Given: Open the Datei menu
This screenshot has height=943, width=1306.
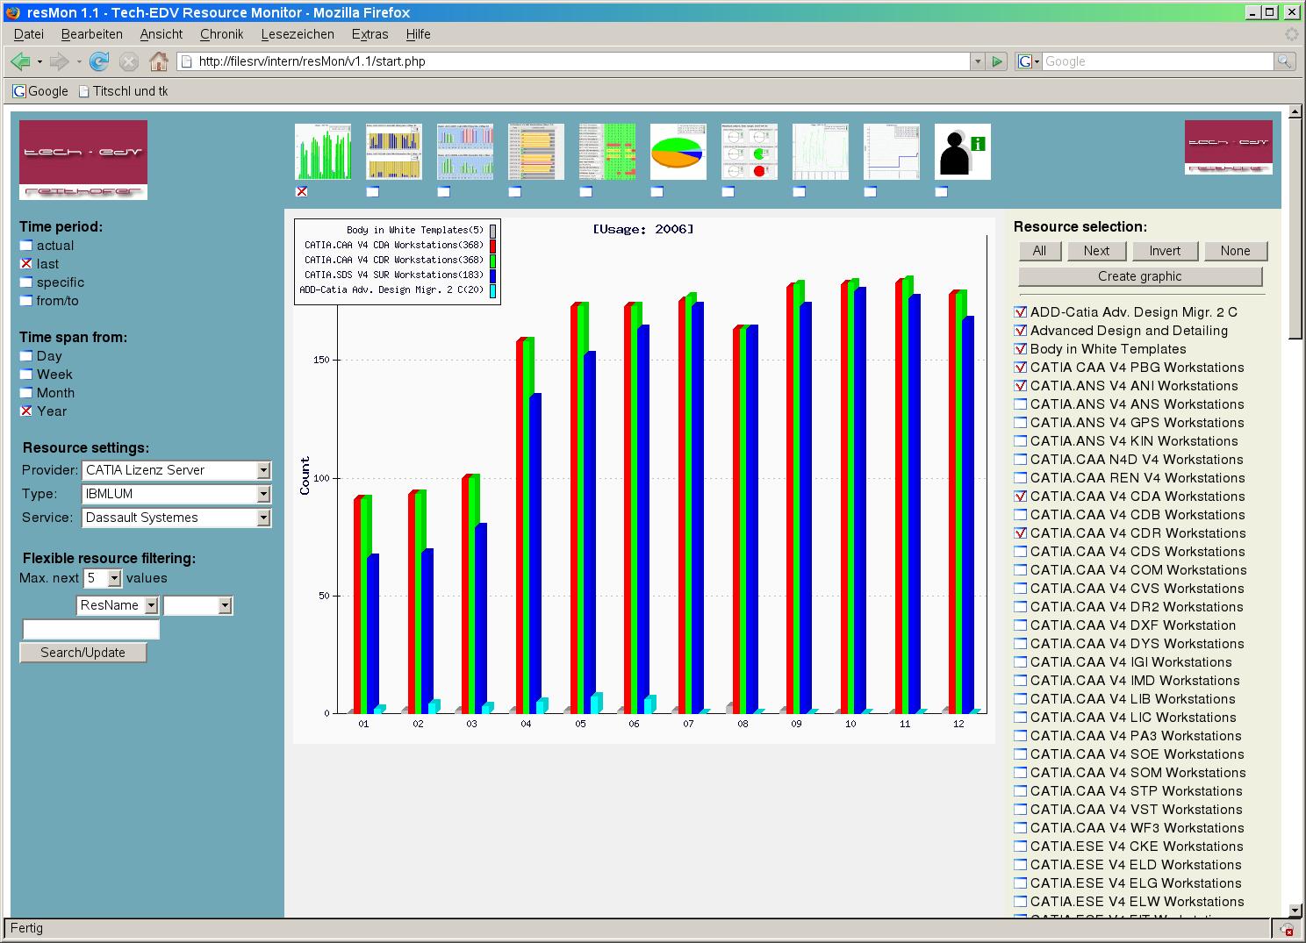Looking at the screenshot, I should [29, 34].
